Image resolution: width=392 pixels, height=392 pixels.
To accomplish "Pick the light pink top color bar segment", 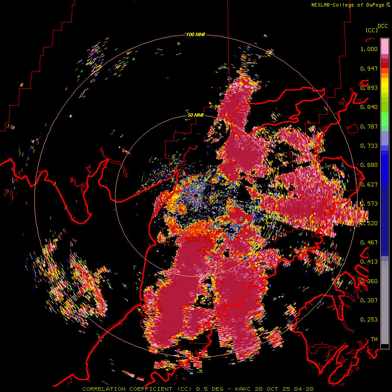I will point(385,46).
